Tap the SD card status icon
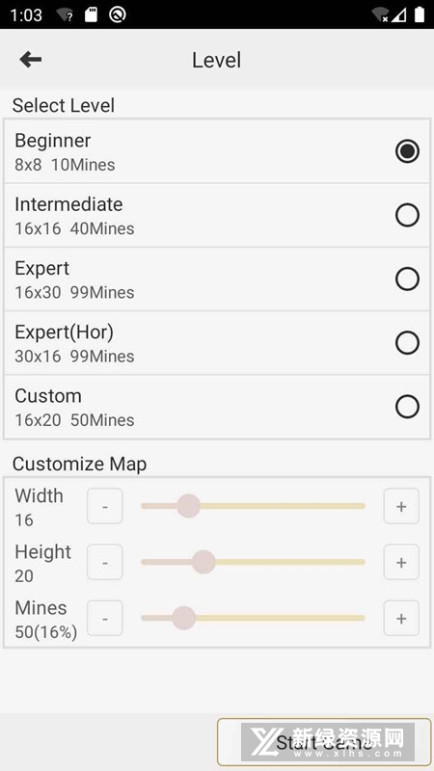Image resolution: width=434 pixels, height=771 pixels. (91, 14)
